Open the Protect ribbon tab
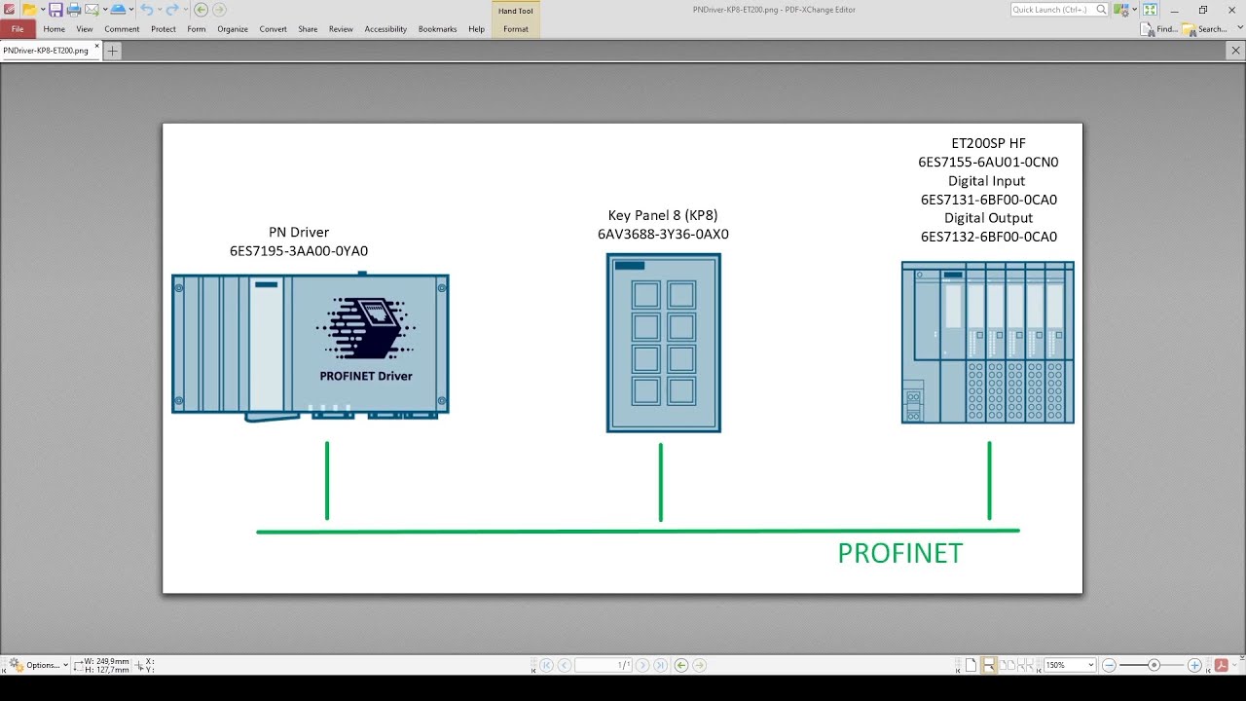The width and height of the screenshot is (1246, 701). (x=164, y=29)
